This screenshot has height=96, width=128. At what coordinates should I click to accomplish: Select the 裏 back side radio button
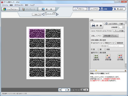98,49
